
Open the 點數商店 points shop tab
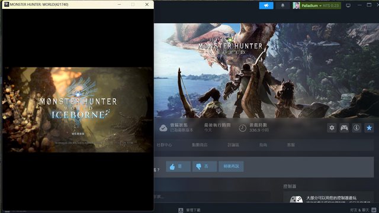tap(200, 145)
